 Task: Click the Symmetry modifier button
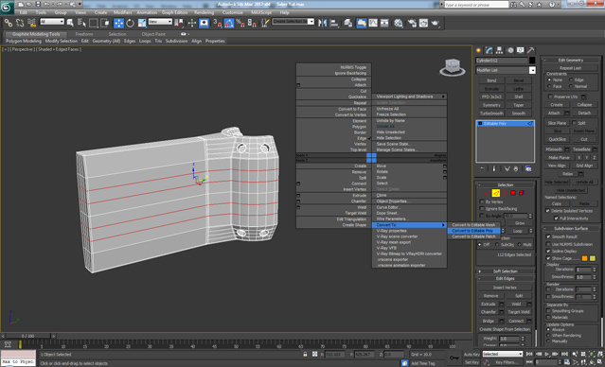pos(491,105)
